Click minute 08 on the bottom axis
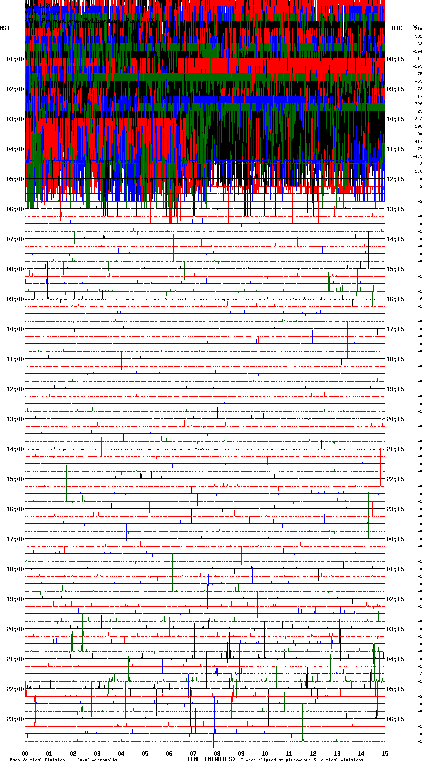This screenshot has height=767, width=425. pyautogui.click(x=217, y=753)
